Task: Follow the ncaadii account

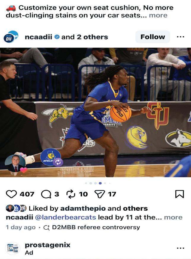Action: (153, 37)
